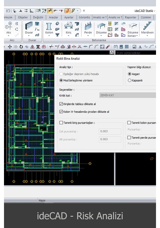Enable Tanımlı kiriş pursantajları checkbox
The width and height of the screenshot is (160, 228).
point(61,123)
